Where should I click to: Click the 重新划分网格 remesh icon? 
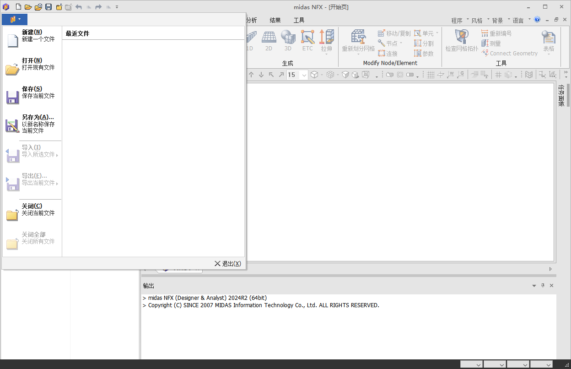[x=358, y=42]
